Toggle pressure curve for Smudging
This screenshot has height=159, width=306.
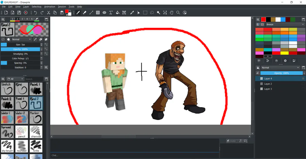click(46, 54)
